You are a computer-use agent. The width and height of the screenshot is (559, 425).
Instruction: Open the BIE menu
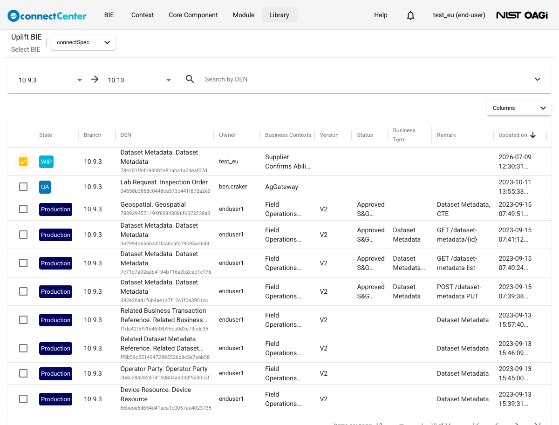tap(109, 15)
